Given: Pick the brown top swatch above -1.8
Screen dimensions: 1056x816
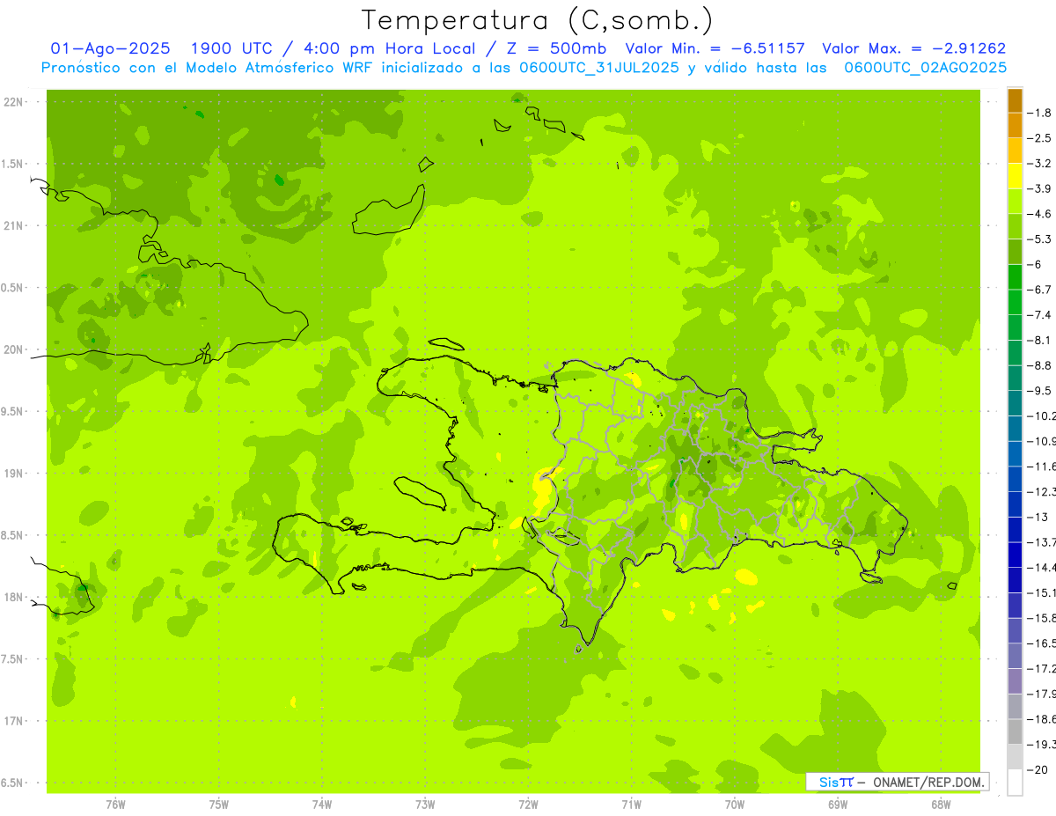Looking at the screenshot, I should (1015, 100).
